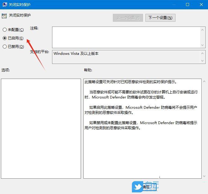This screenshot has height=194, width=208.
Task: Click the up arrow of the 帮助 pane scrollbar
Action: coord(204,81)
